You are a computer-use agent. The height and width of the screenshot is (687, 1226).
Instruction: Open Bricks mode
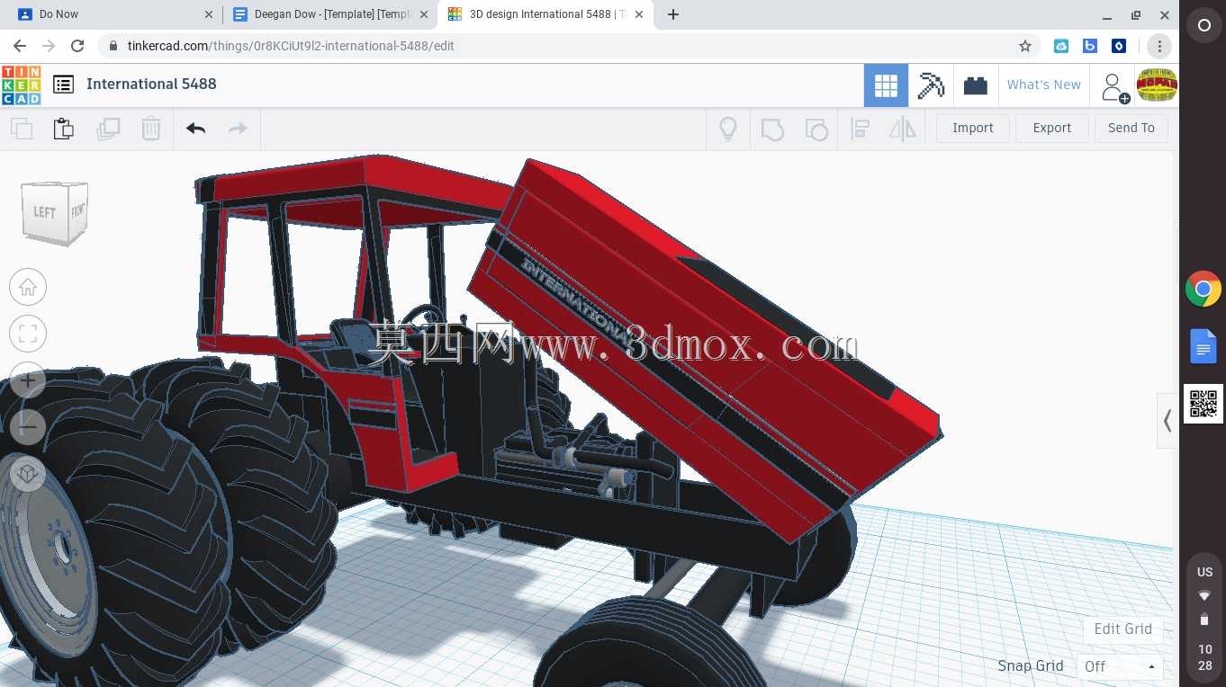pos(976,85)
